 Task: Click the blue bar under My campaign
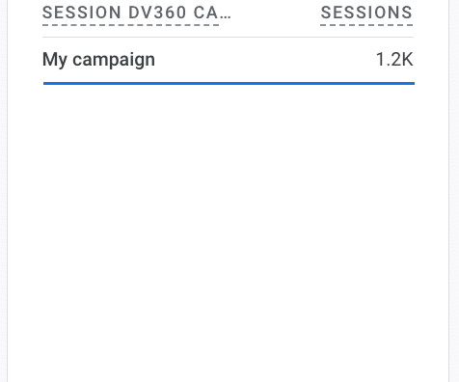(229, 84)
